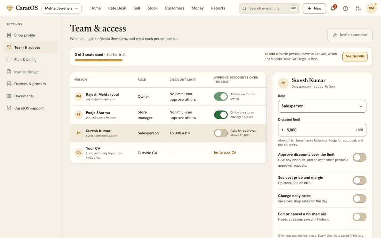Enable Approve discounts over the limit in panel
Viewport: 381px width, 238px height.
359,157
